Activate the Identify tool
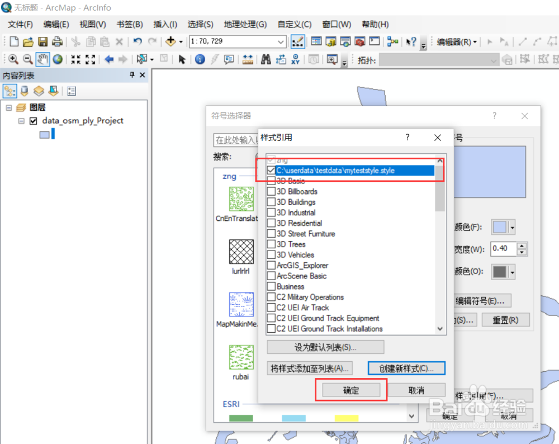The image size is (559, 444). [200, 59]
